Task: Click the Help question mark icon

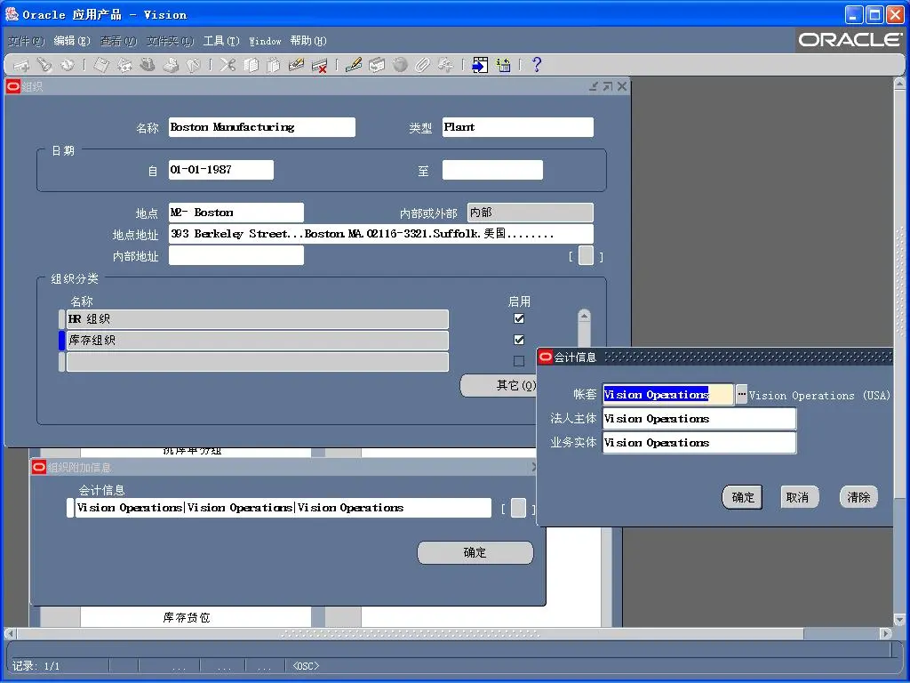Action: pos(536,65)
